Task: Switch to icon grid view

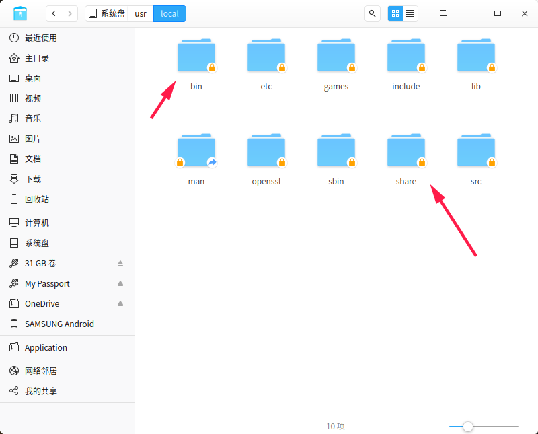Action: point(395,13)
